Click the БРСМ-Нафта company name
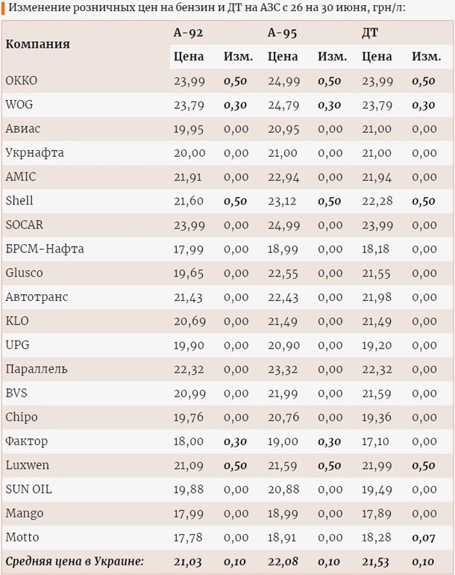 [x=44, y=249]
